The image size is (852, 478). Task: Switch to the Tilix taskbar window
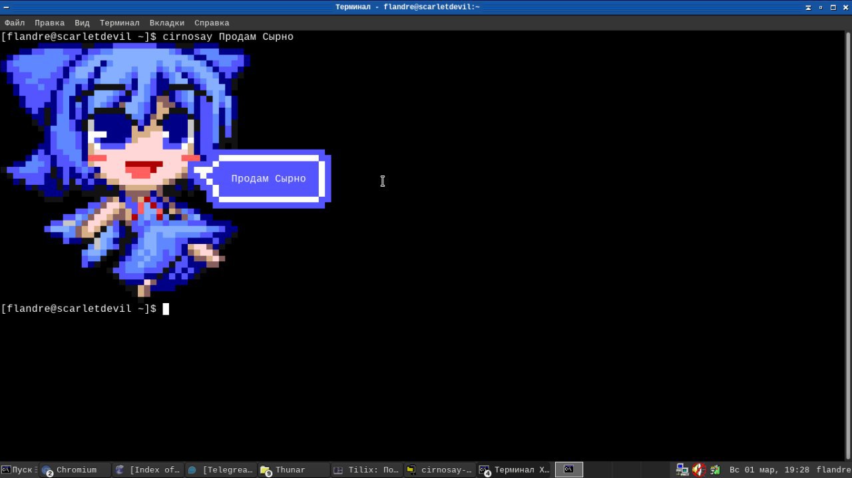point(366,470)
